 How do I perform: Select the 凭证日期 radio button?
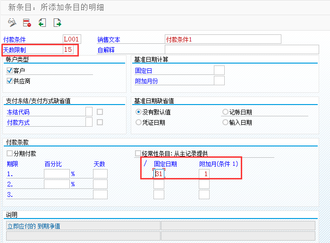(x=138, y=122)
